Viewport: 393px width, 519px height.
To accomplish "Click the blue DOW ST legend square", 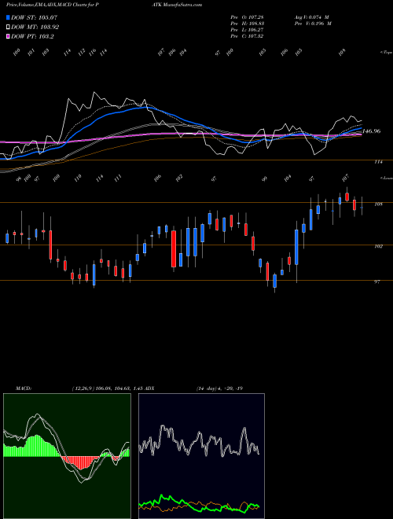I will [x=8, y=17].
